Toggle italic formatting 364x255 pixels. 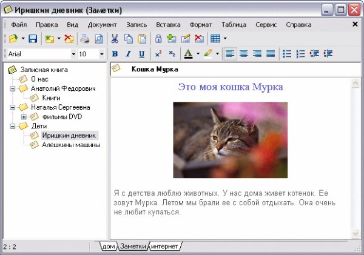pos(128,54)
